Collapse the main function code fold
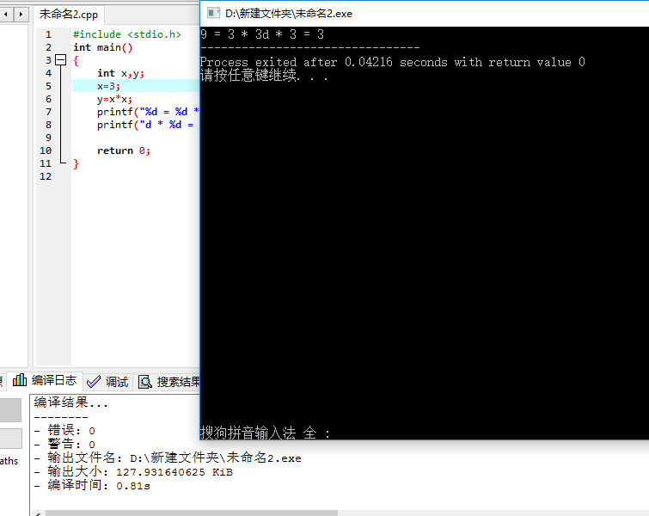Screen dimensions: 649x516 click(x=61, y=60)
